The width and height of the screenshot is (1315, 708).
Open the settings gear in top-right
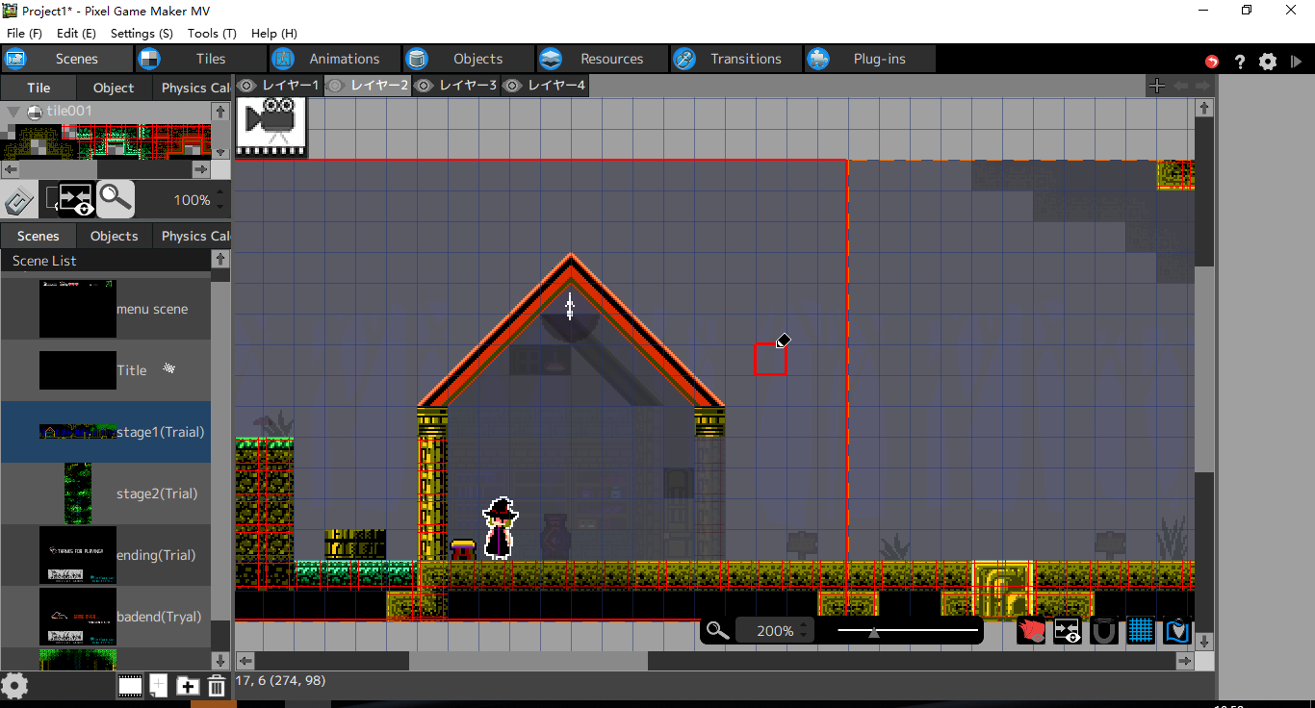click(x=1268, y=61)
